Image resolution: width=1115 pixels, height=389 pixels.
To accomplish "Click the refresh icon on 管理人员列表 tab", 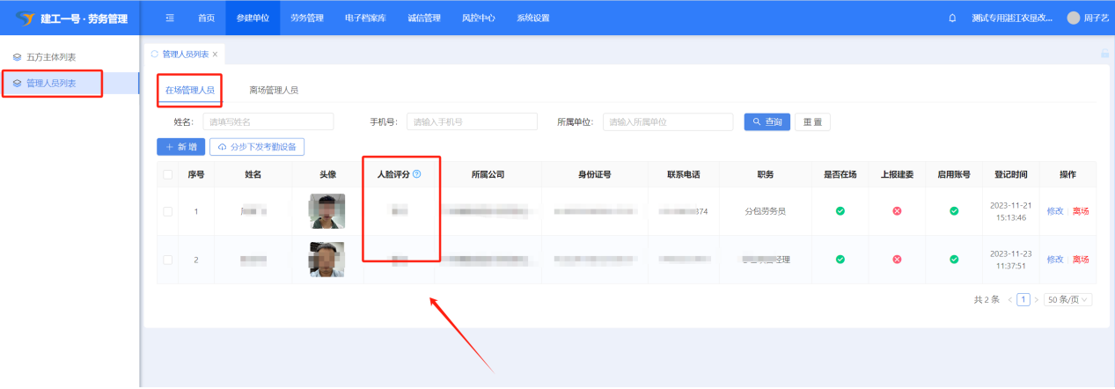I will 156,54.
